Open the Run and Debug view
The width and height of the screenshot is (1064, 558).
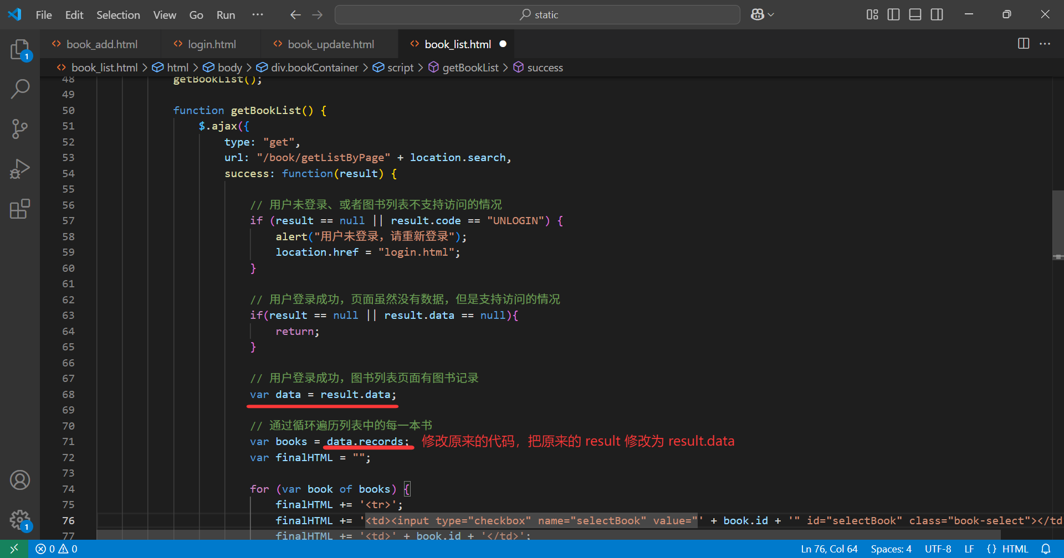(x=20, y=169)
